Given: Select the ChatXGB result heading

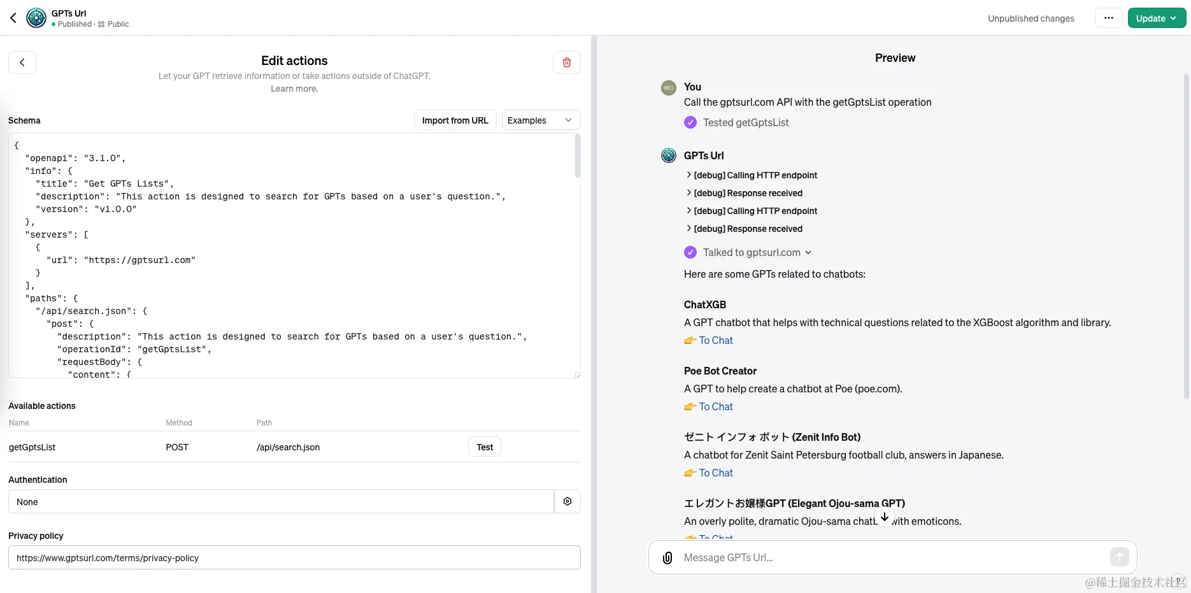Looking at the screenshot, I should pos(705,304).
